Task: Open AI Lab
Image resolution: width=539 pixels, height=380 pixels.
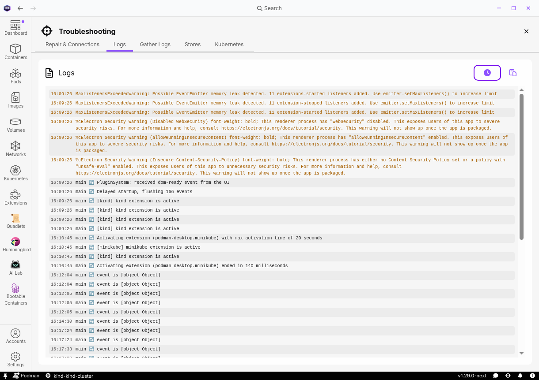Action: (15, 268)
